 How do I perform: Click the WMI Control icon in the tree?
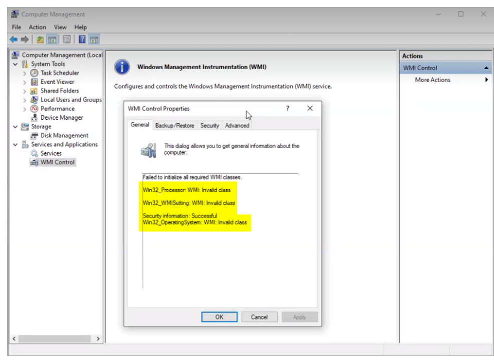pyautogui.click(x=34, y=163)
